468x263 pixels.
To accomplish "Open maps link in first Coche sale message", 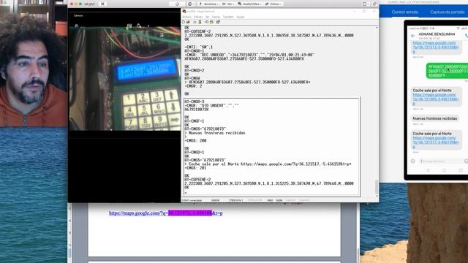I will point(436,99).
